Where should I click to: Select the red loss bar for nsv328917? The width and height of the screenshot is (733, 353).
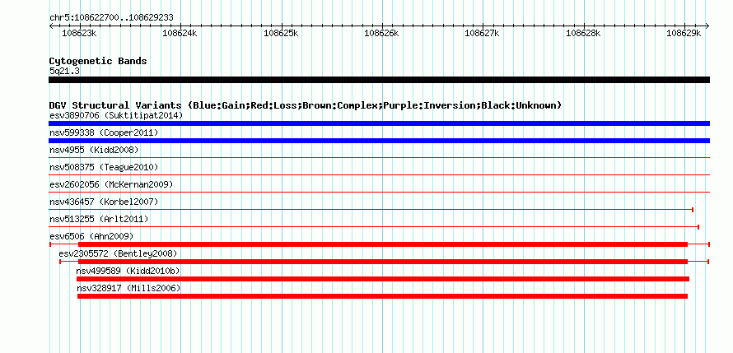382,296
